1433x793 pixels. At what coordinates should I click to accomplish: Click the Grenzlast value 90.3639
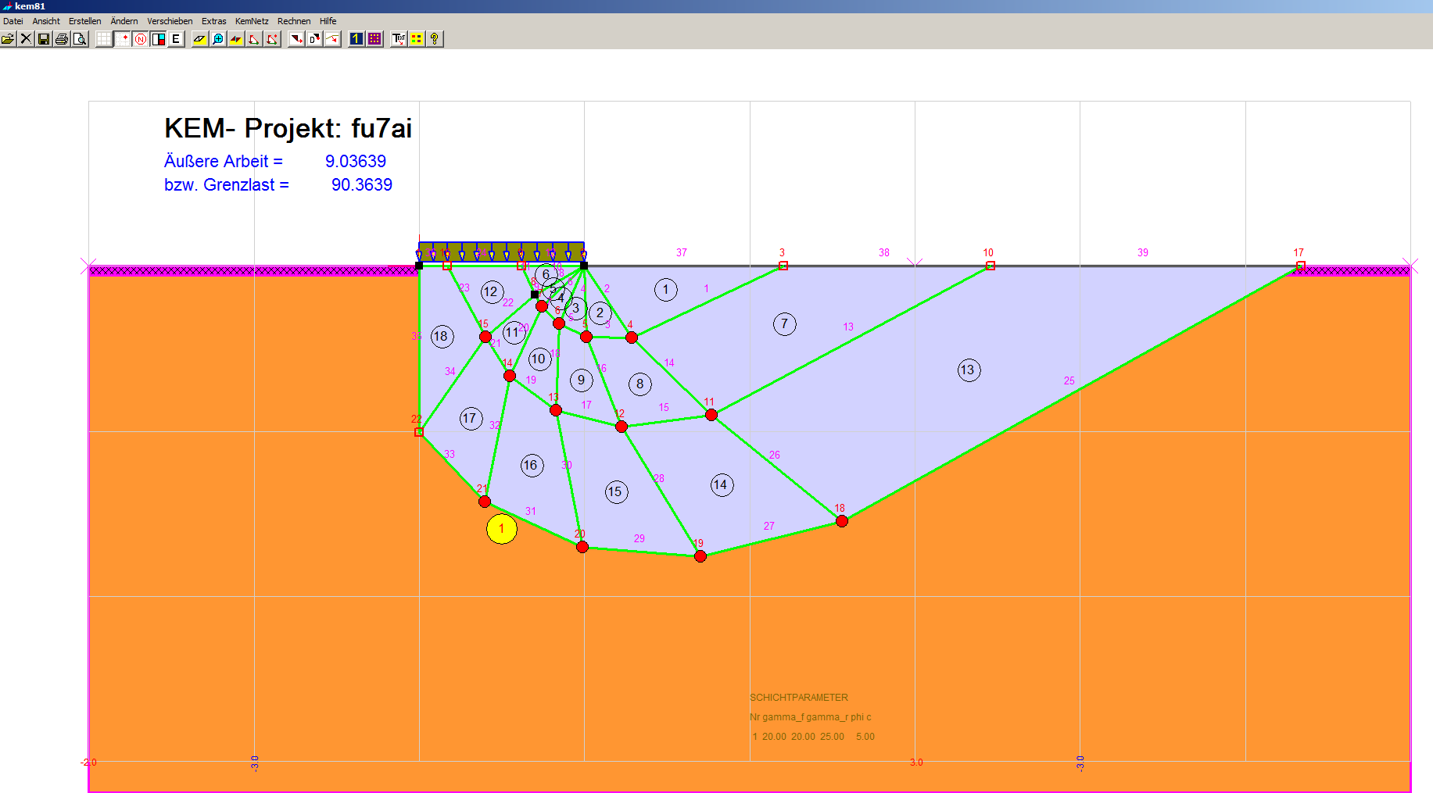(x=362, y=185)
